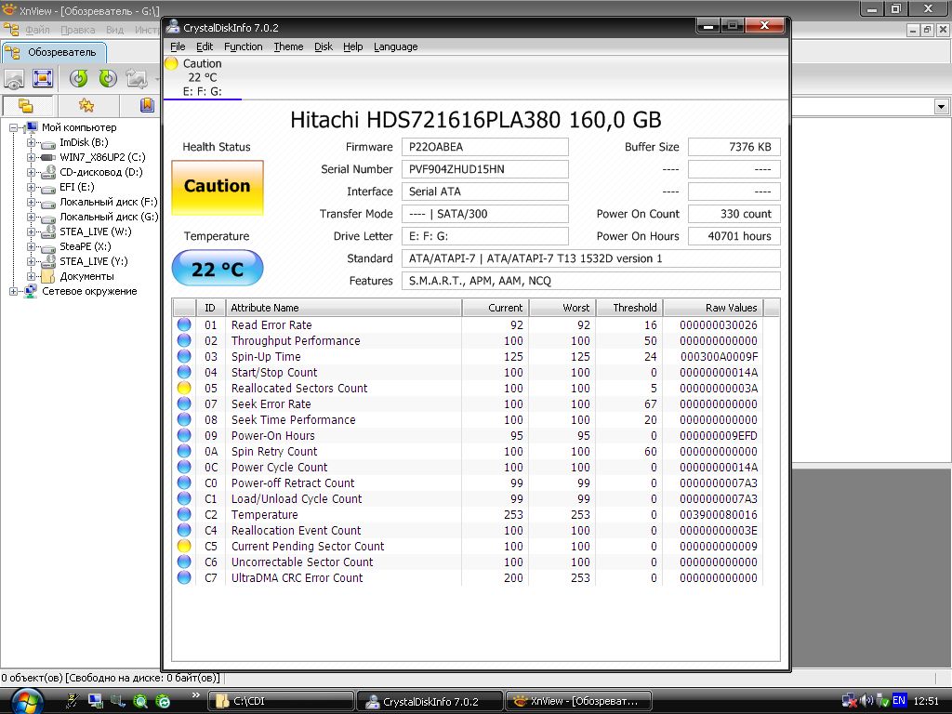The image size is (952, 714).
Task: Collapse the Мой компьютер tree node
Action: tap(14, 127)
